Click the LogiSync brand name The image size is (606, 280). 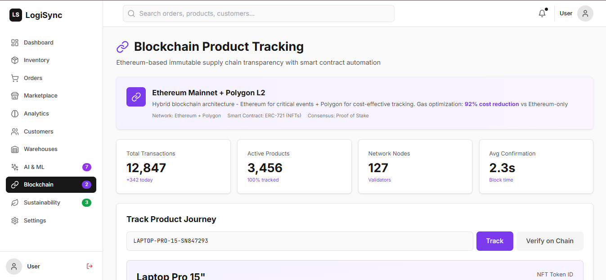(x=44, y=15)
